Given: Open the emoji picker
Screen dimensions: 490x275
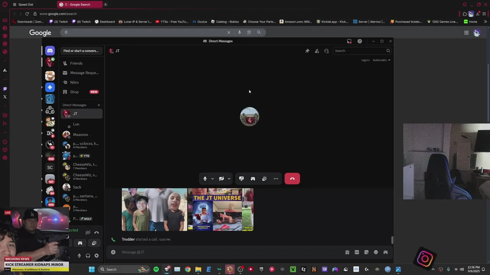Looking at the screenshot, I should point(376,252).
